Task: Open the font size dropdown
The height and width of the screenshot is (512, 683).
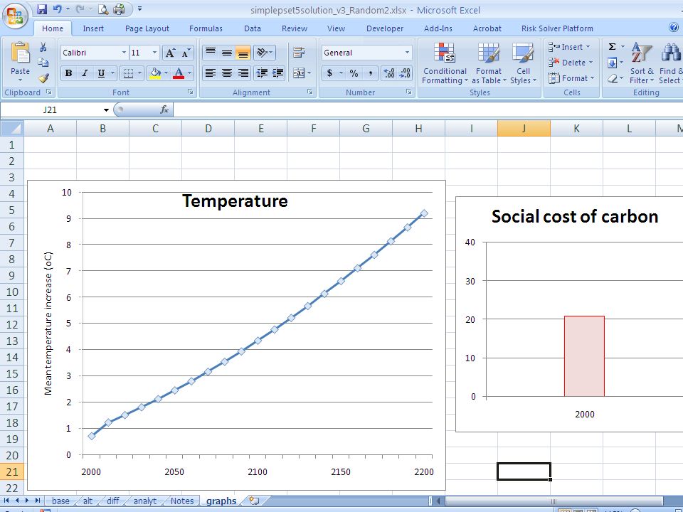Action: [x=154, y=53]
